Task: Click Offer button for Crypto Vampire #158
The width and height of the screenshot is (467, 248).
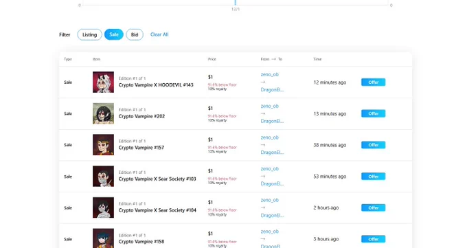Action: [x=373, y=239]
